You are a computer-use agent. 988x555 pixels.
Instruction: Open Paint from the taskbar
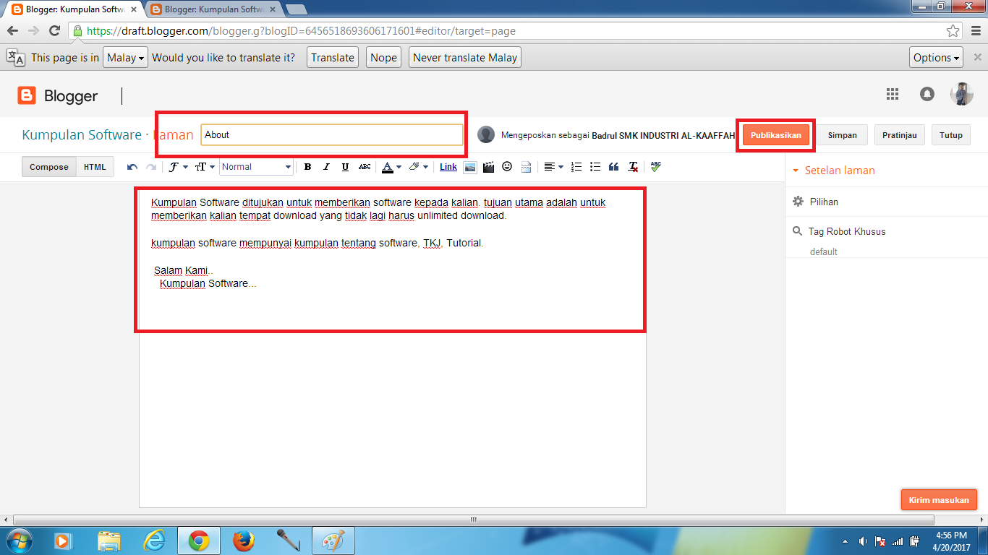click(332, 541)
